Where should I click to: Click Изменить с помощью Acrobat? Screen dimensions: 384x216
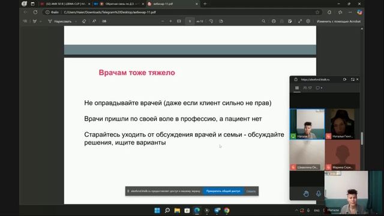[338, 22]
